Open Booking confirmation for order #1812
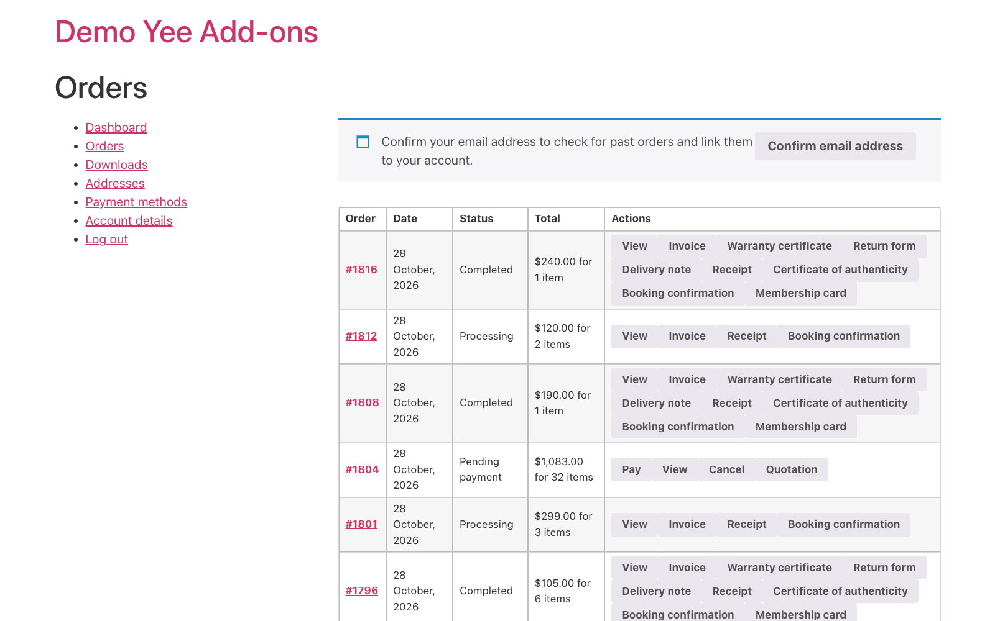 pyautogui.click(x=844, y=336)
